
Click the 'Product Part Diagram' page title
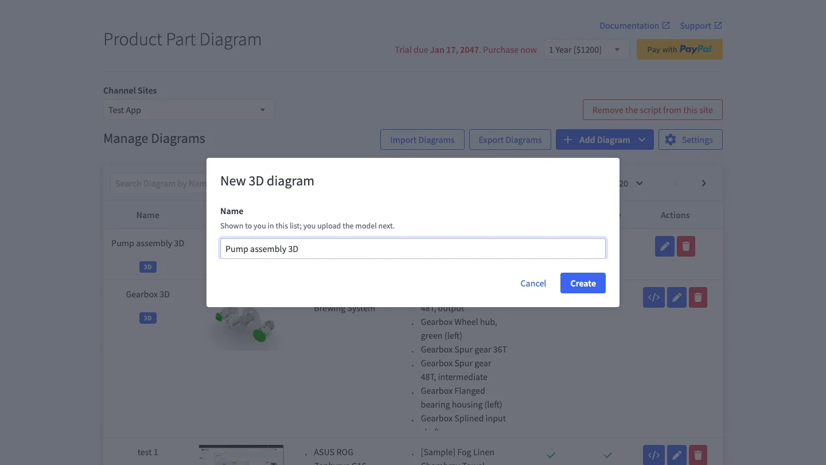click(x=182, y=39)
